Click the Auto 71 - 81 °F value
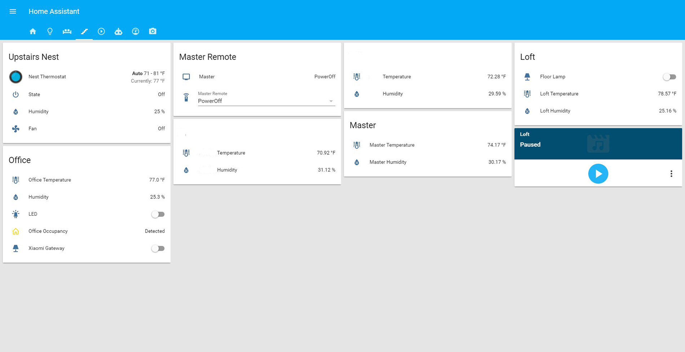The height and width of the screenshot is (352, 685). 148,73
